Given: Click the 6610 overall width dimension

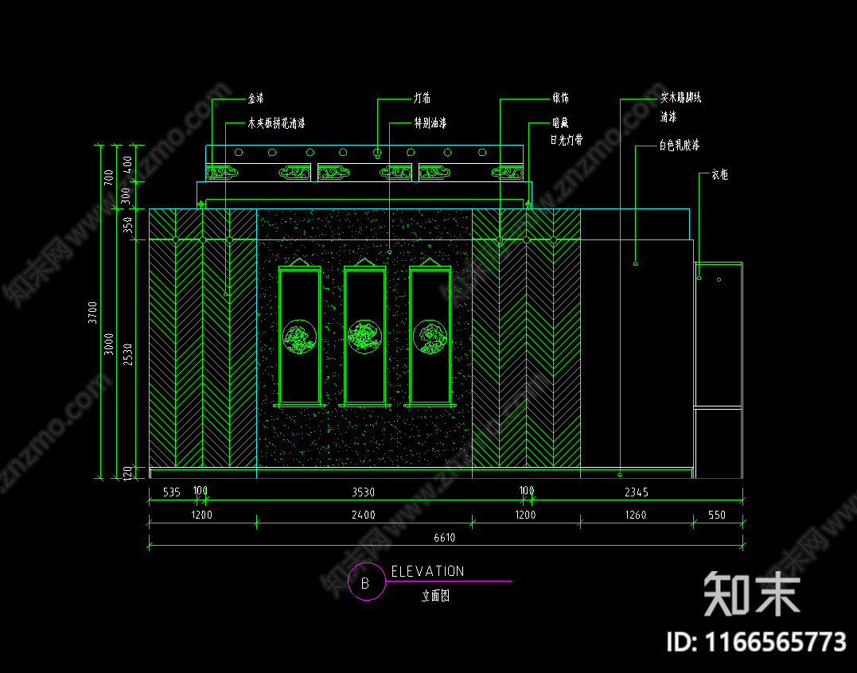Looking at the screenshot, I should [x=444, y=538].
